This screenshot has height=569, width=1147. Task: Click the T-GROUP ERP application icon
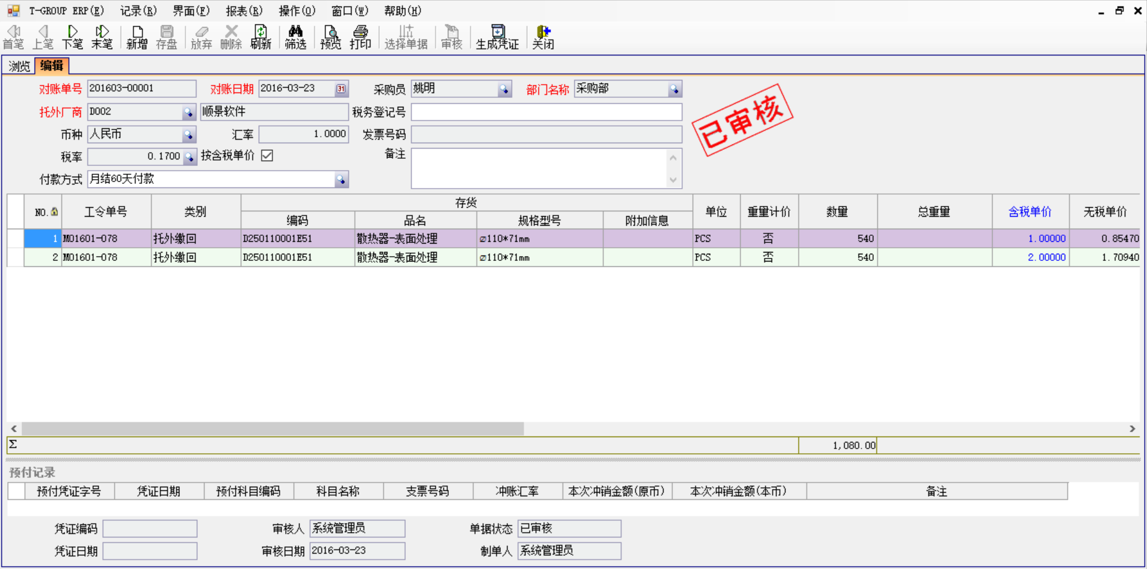point(13,11)
